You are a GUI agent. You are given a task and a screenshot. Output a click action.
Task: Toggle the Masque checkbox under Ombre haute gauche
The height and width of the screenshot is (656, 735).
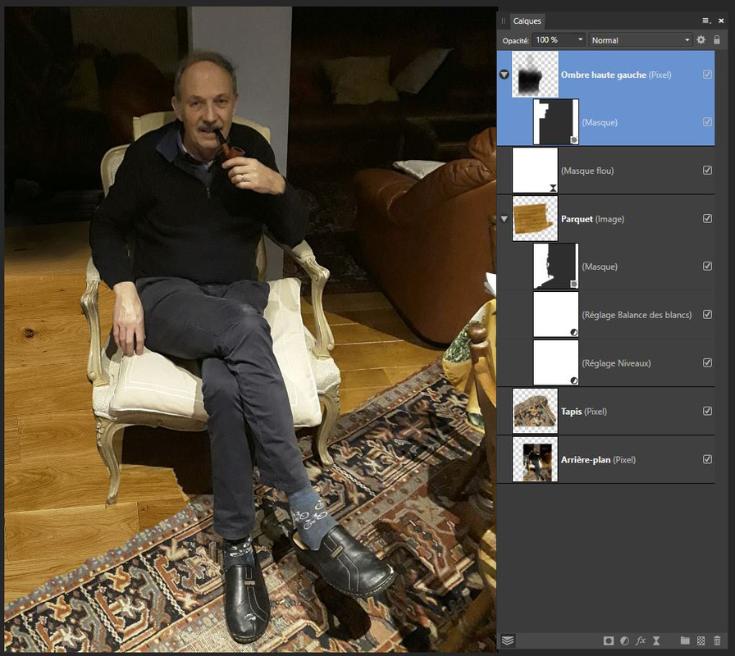[707, 122]
